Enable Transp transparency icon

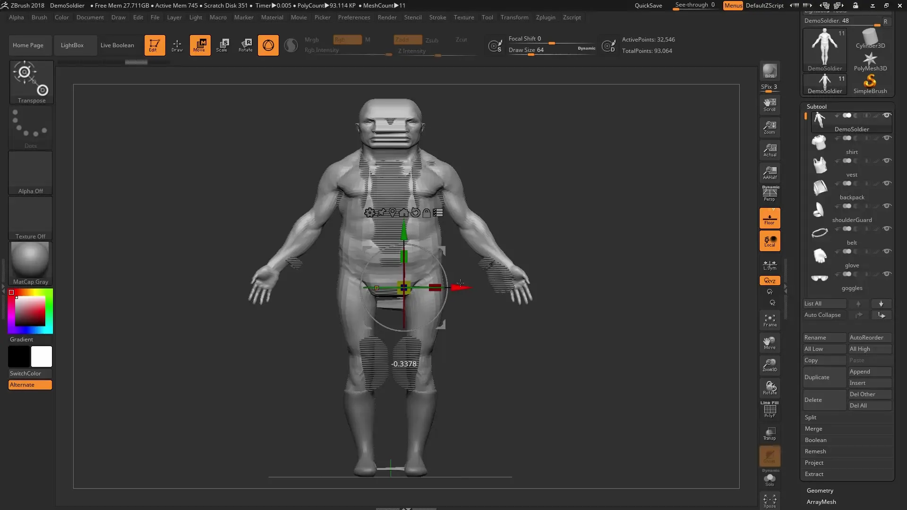[770, 433]
